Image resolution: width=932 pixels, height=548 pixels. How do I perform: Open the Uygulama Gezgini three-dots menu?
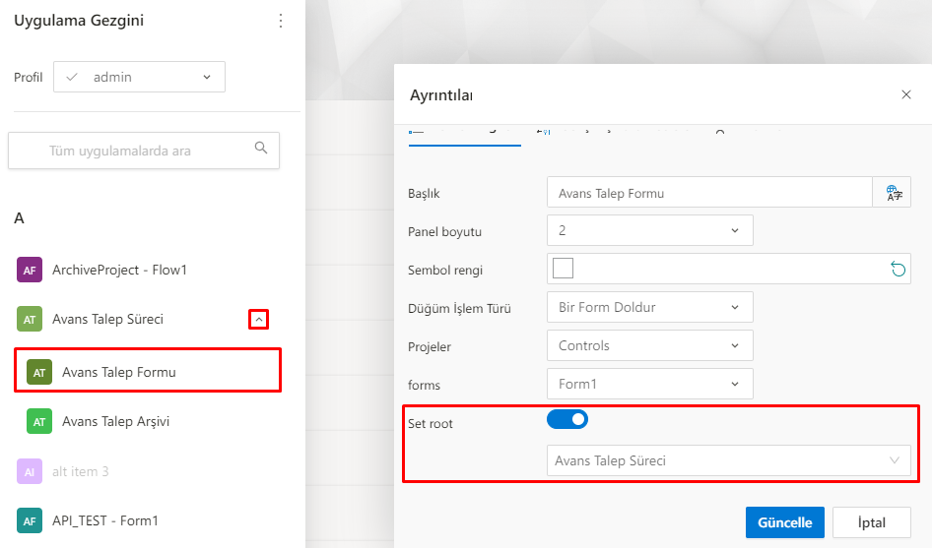coord(281,21)
